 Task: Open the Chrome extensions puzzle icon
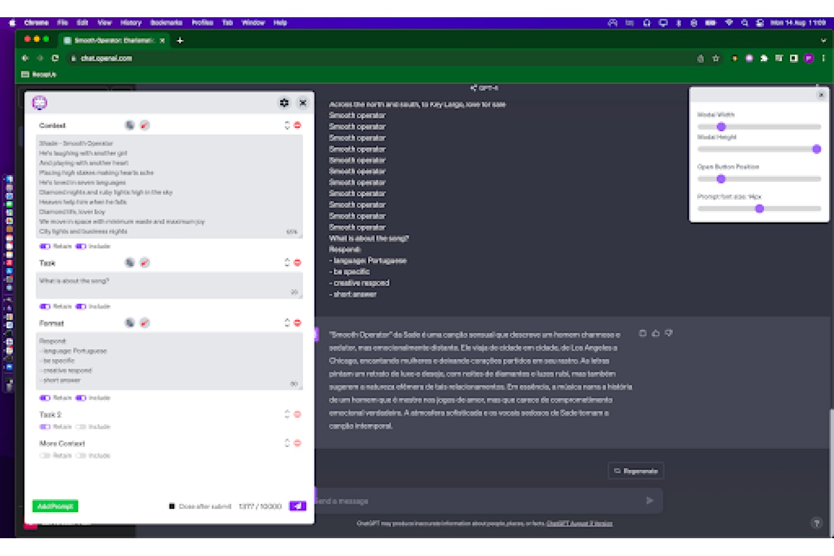tap(764, 58)
